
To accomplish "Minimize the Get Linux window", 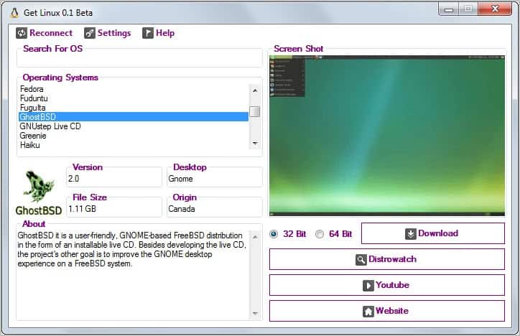I will 448,9.
